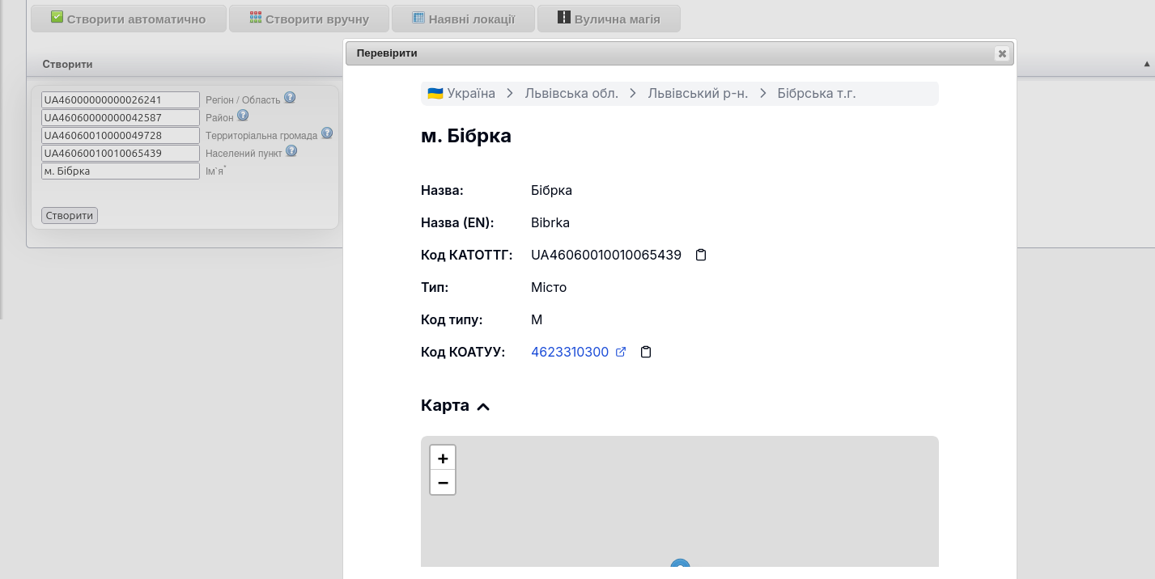Click help icon beside Район label

pos(242,116)
